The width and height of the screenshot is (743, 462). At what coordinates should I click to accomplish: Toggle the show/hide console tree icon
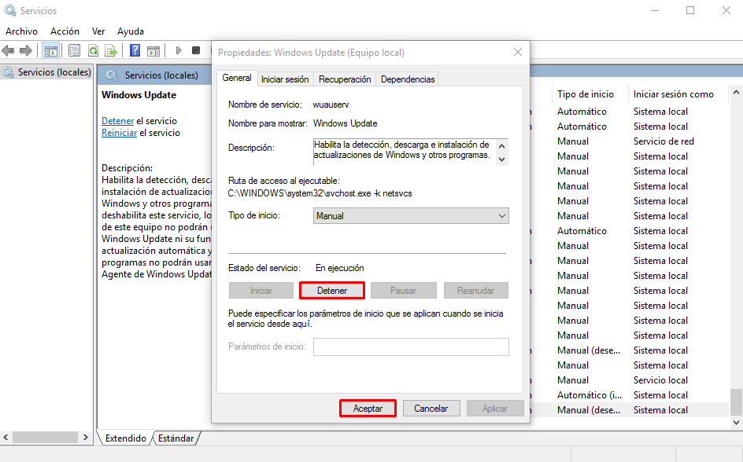tap(50, 50)
